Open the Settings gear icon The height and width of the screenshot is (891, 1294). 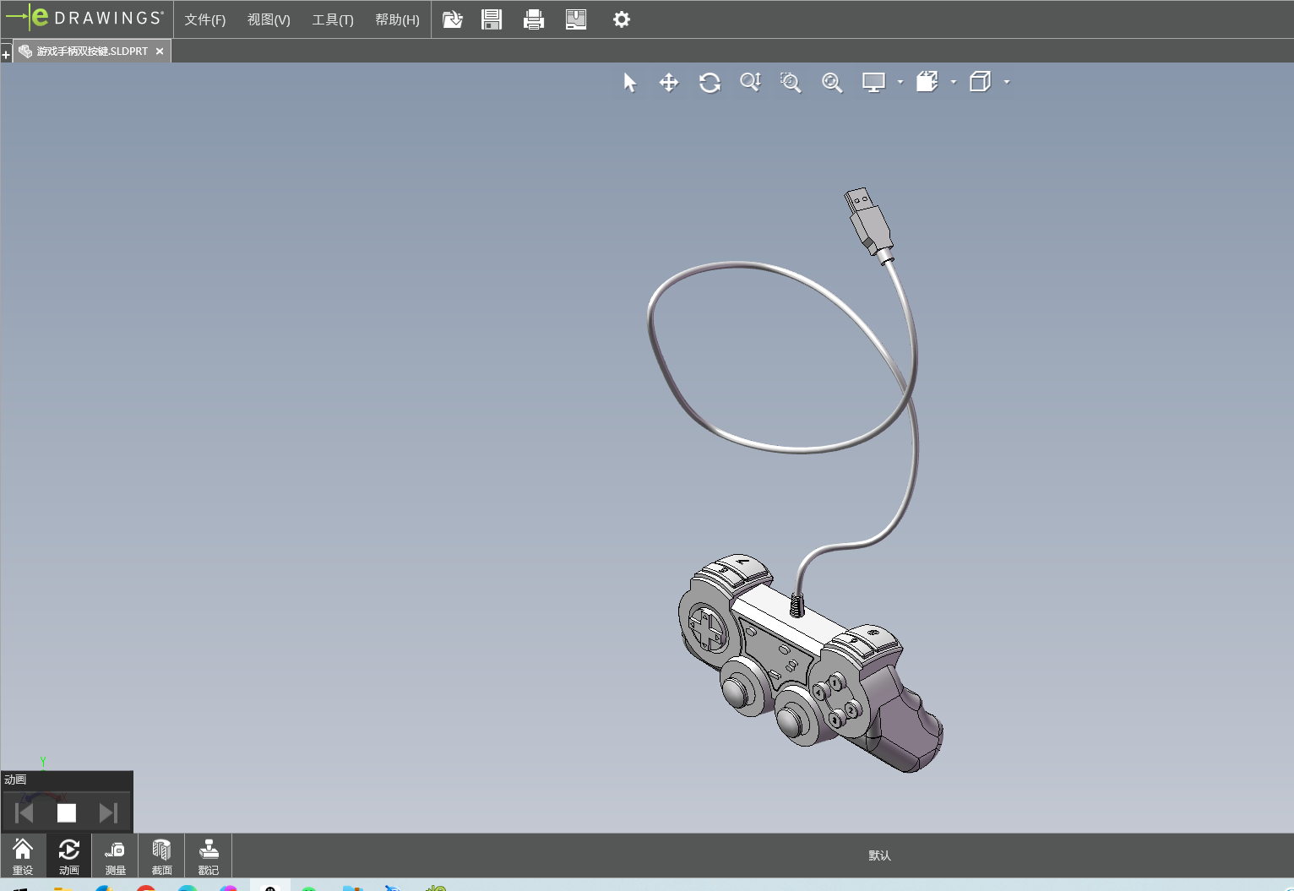[622, 19]
